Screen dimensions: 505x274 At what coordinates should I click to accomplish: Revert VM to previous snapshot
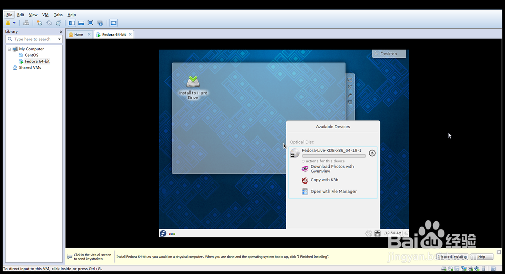click(49, 23)
